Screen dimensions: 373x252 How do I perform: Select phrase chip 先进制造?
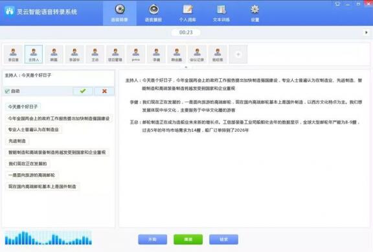point(17,141)
